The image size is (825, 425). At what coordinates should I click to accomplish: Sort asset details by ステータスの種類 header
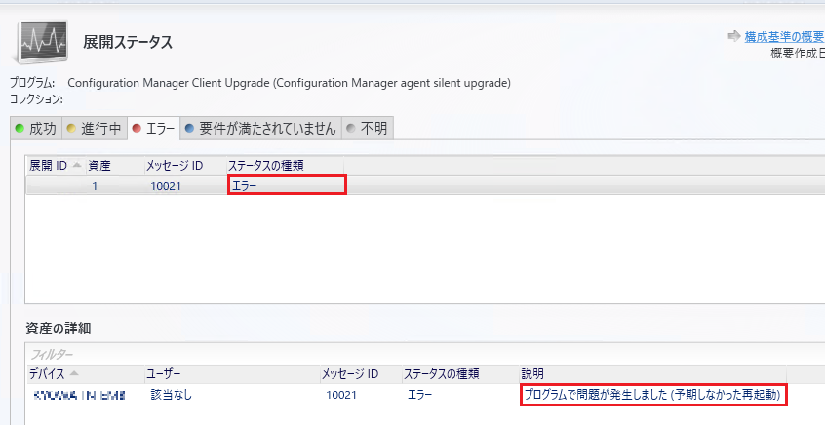point(460,374)
